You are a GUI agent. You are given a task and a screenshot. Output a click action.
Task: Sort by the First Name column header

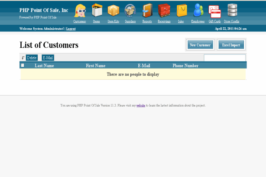click(x=95, y=65)
